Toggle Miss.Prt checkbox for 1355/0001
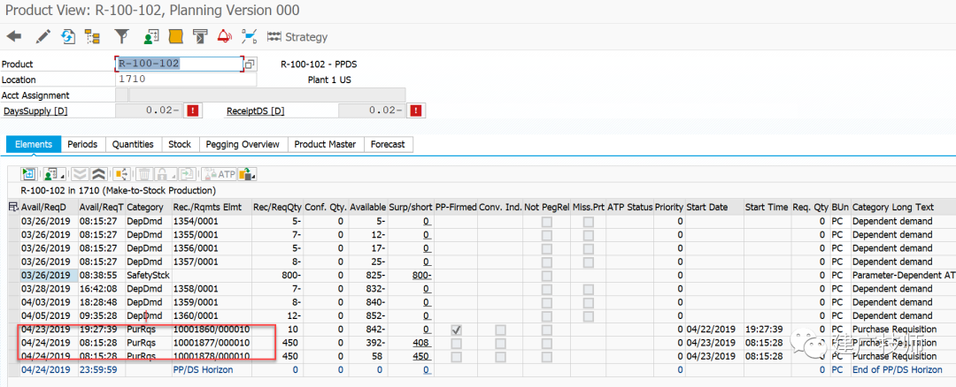This screenshot has width=956, height=387. pos(589,235)
